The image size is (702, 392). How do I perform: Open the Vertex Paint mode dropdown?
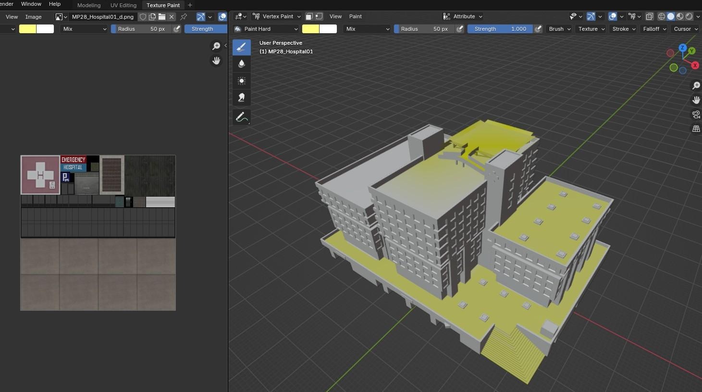click(x=277, y=16)
